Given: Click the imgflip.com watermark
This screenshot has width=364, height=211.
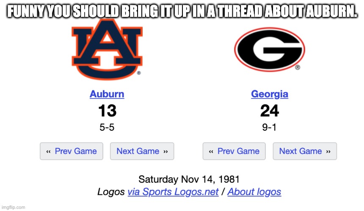Looking at the screenshot, I should coord(13,207).
